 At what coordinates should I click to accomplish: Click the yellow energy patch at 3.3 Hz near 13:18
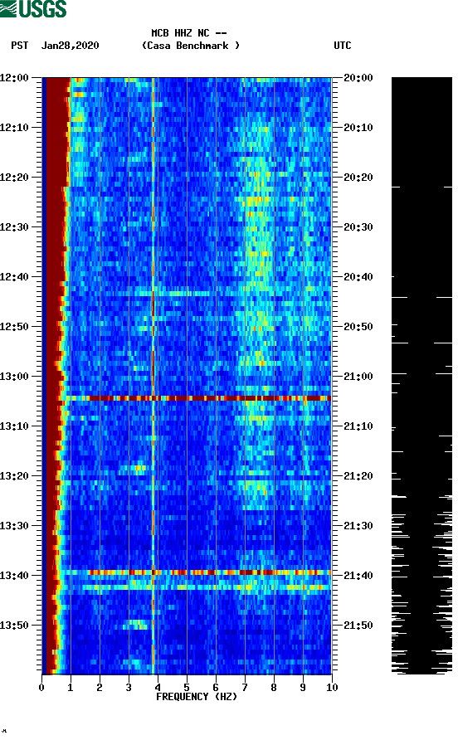[139, 469]
